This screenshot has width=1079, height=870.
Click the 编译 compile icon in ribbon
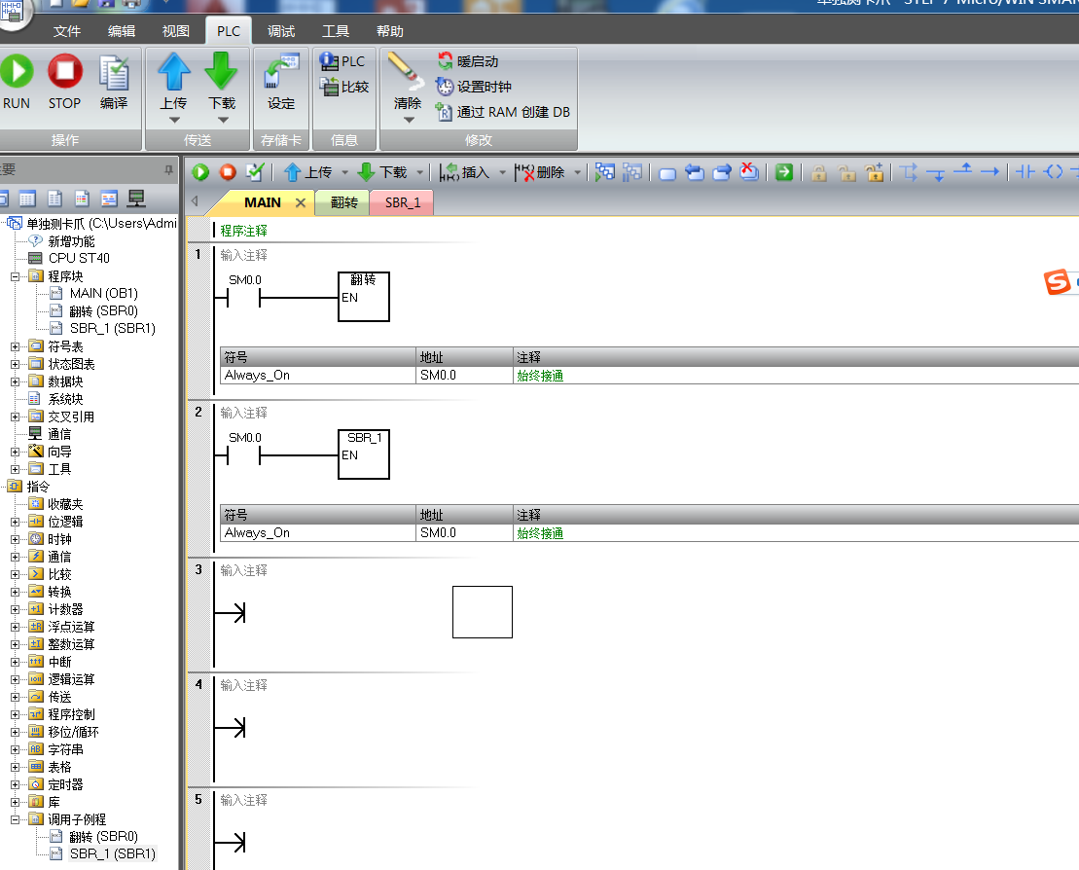pyautogui.click(x=114, y=73)
